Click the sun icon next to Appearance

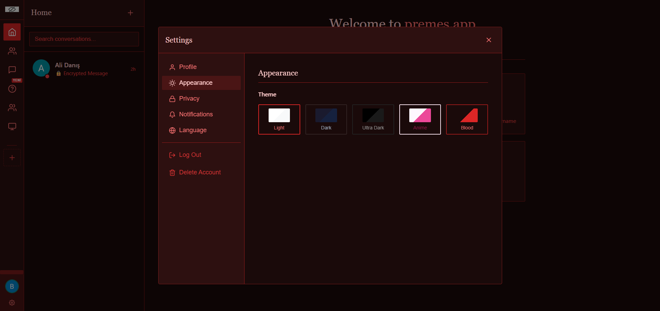[x=172, y=83]
